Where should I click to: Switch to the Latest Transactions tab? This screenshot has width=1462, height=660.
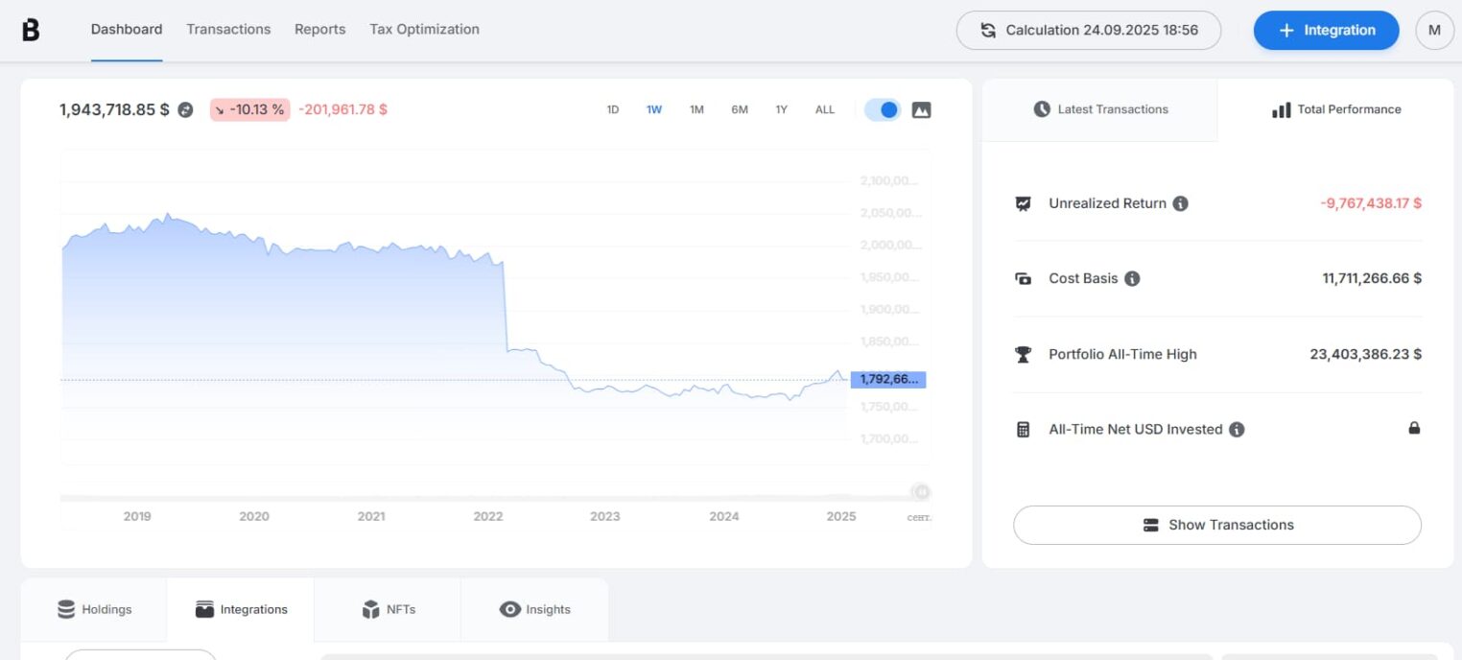(x=1100, y=109)
